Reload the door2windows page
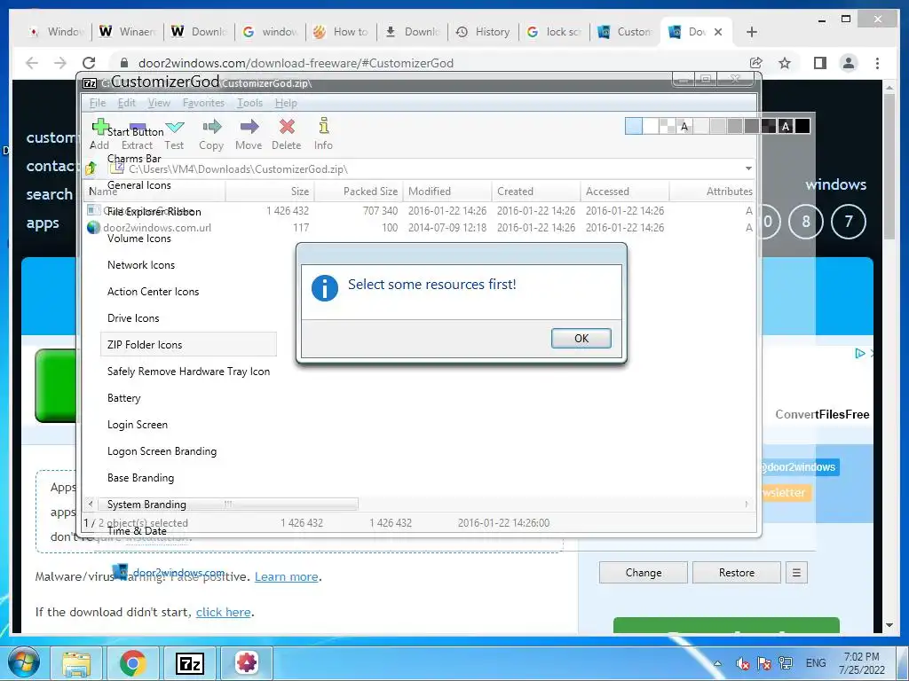This screenshot has width=909, height=681. pyautogui.click(x=89, y=63)
